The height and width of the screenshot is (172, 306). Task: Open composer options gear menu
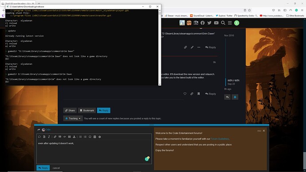coord(99,137)
